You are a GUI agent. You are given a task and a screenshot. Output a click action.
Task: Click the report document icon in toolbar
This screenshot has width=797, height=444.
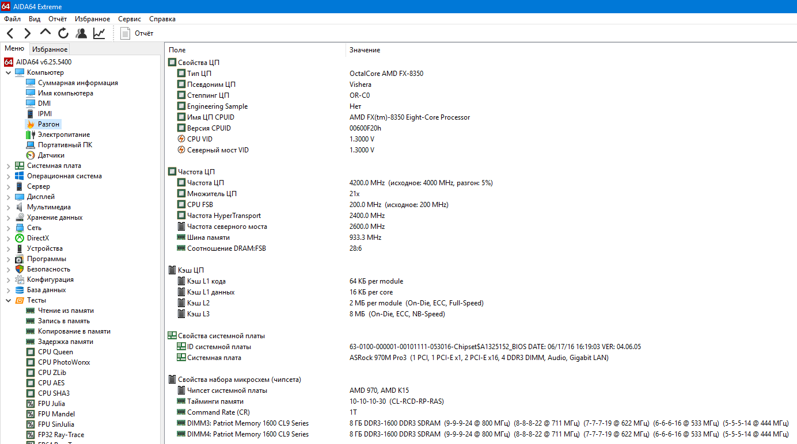click(x=125, y=33)
